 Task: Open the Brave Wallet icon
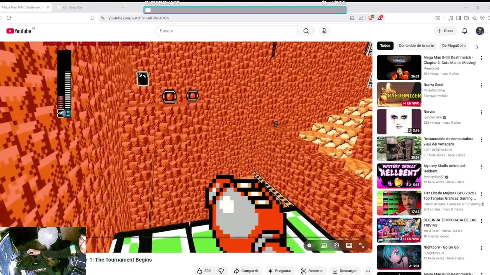click(x=466, y=18)
